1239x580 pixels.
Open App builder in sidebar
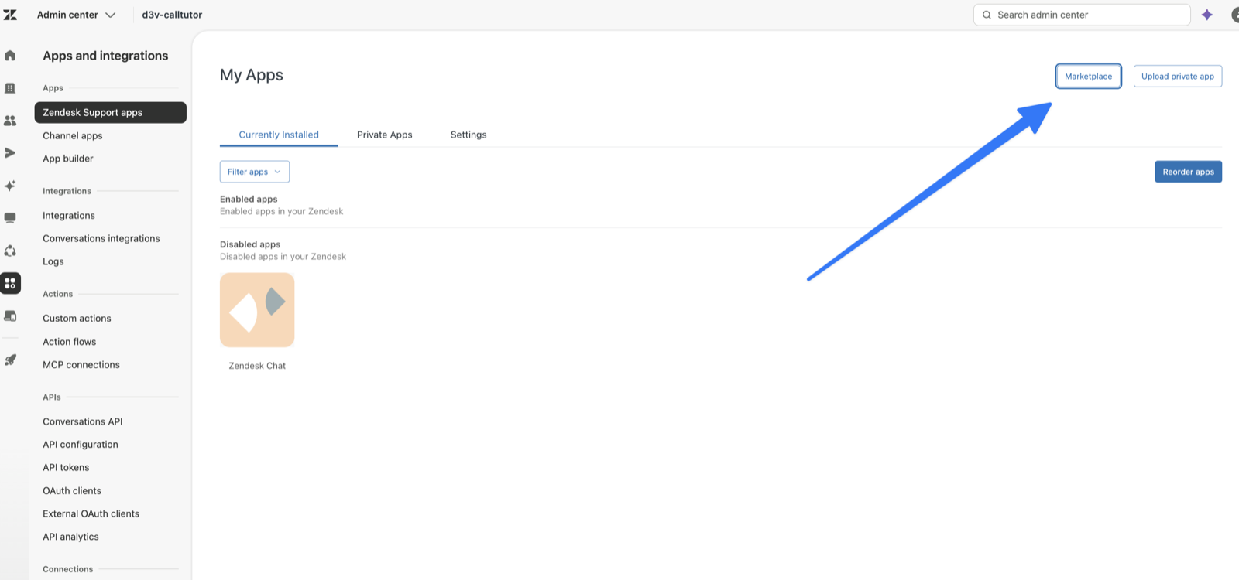point(68,159)
